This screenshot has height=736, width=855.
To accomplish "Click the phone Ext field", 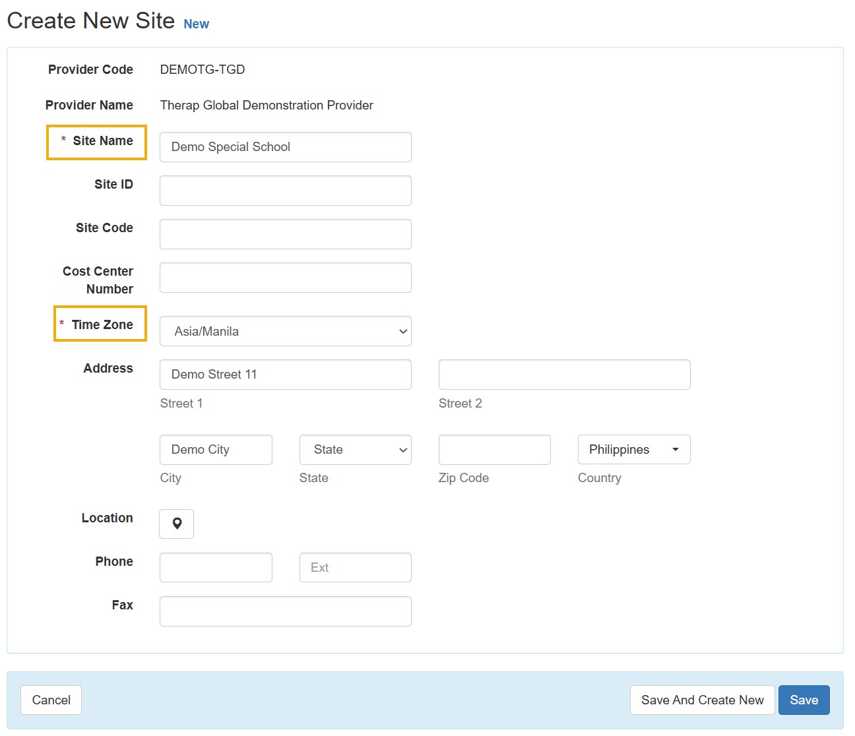I will click(x=355, y=567).
